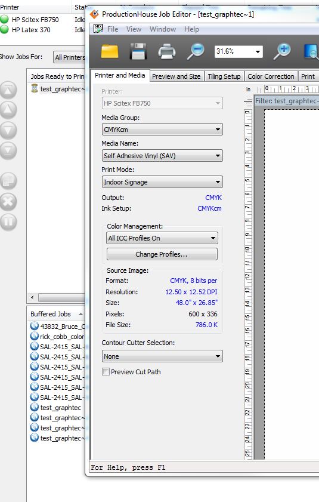Switch to the Color Correction tab
319x502 pixels.
pyautogui.click(x=271, y=76)
